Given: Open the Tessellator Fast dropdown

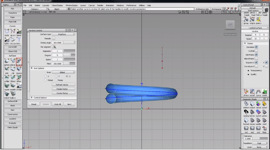Looking at the screenshot, I should click(x=260, y=143).
